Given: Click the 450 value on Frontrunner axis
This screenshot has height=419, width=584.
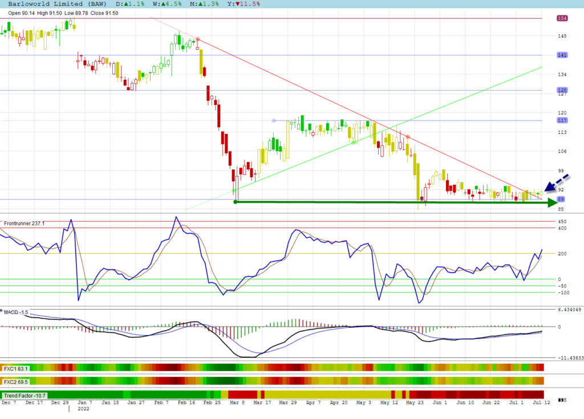Looking at the screenshot, I should point(562,222).
